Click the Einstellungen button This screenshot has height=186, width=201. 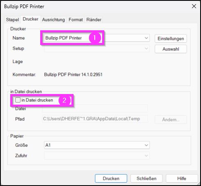171,38
